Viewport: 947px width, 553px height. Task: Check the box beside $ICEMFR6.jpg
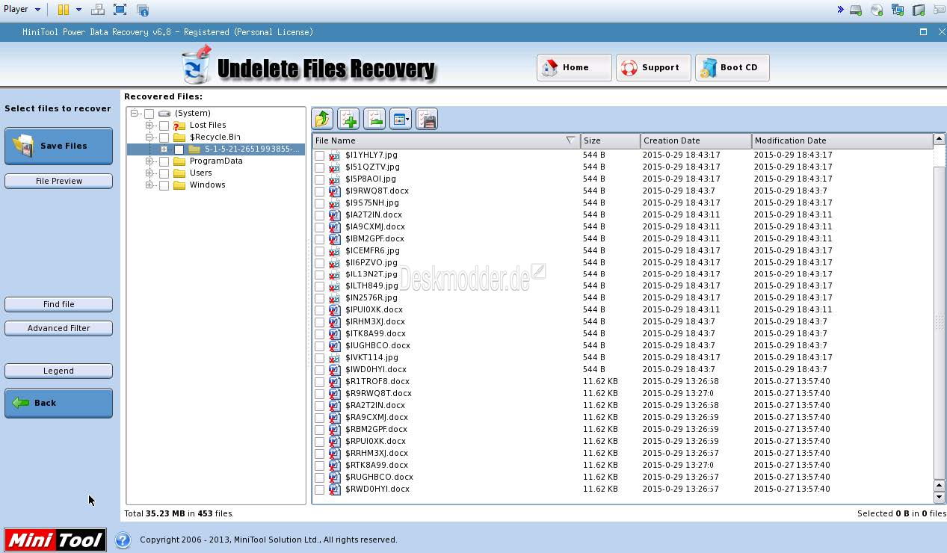(320, 251)
